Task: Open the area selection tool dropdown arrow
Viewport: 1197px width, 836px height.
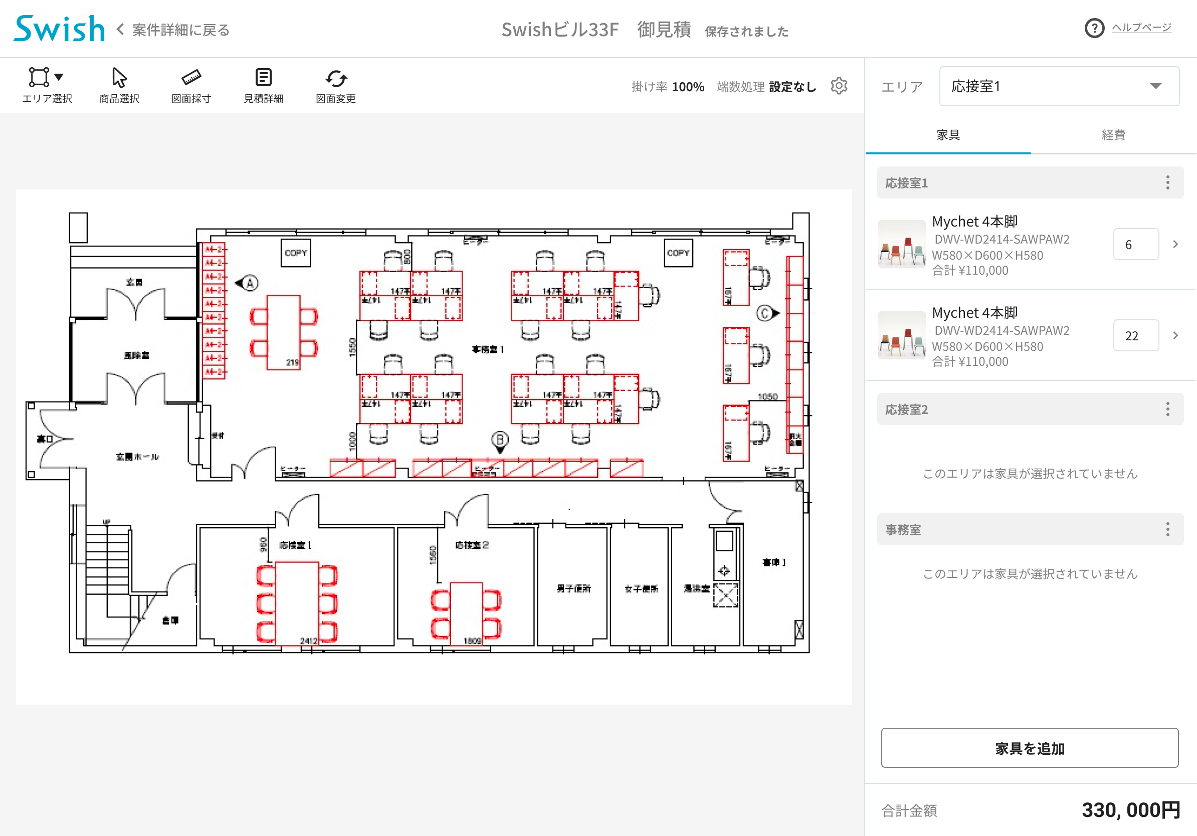Action: (59, 77)
